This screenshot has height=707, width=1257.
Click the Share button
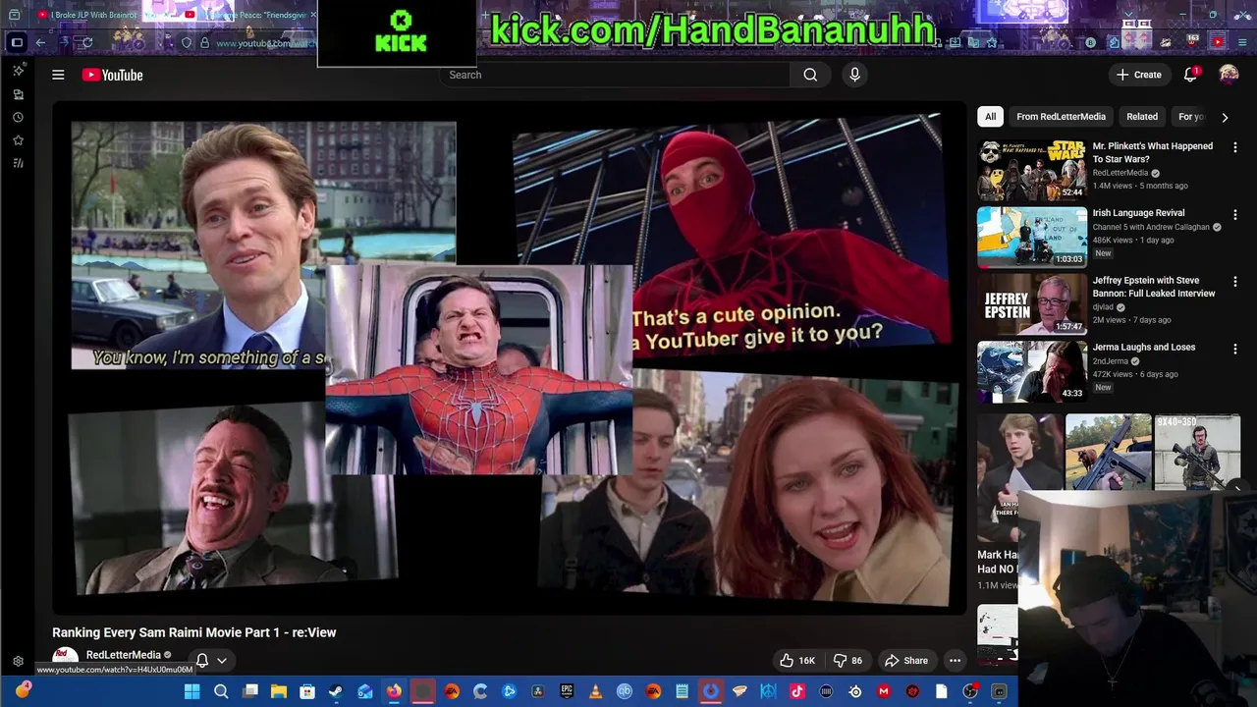pyautogui.click(x=905, y=661)
